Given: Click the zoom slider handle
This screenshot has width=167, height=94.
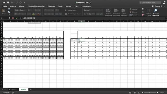Looking at the screenshot, I should [x=150, y=93].
